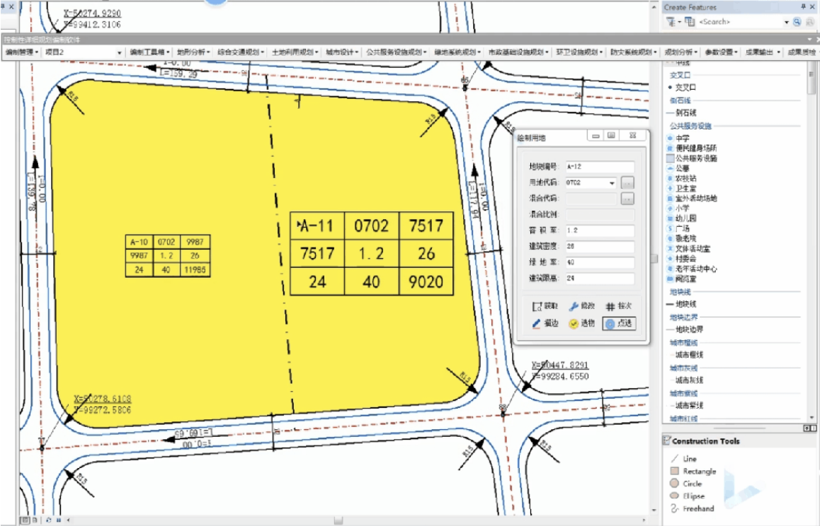
Task: Select the 交叉口 point template
Action: pos(683,87)
